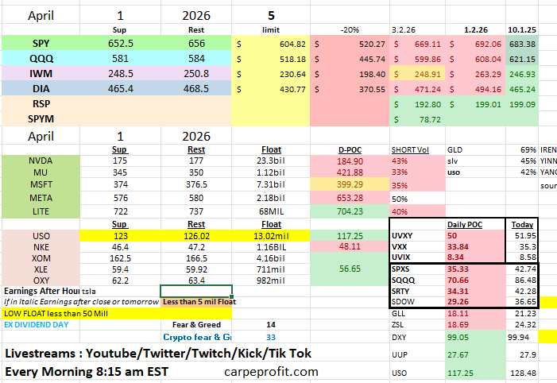Click SPY 1.2.26 value 692.06
The height and width of the screenshot is (383, 557).
click(475, 44)
